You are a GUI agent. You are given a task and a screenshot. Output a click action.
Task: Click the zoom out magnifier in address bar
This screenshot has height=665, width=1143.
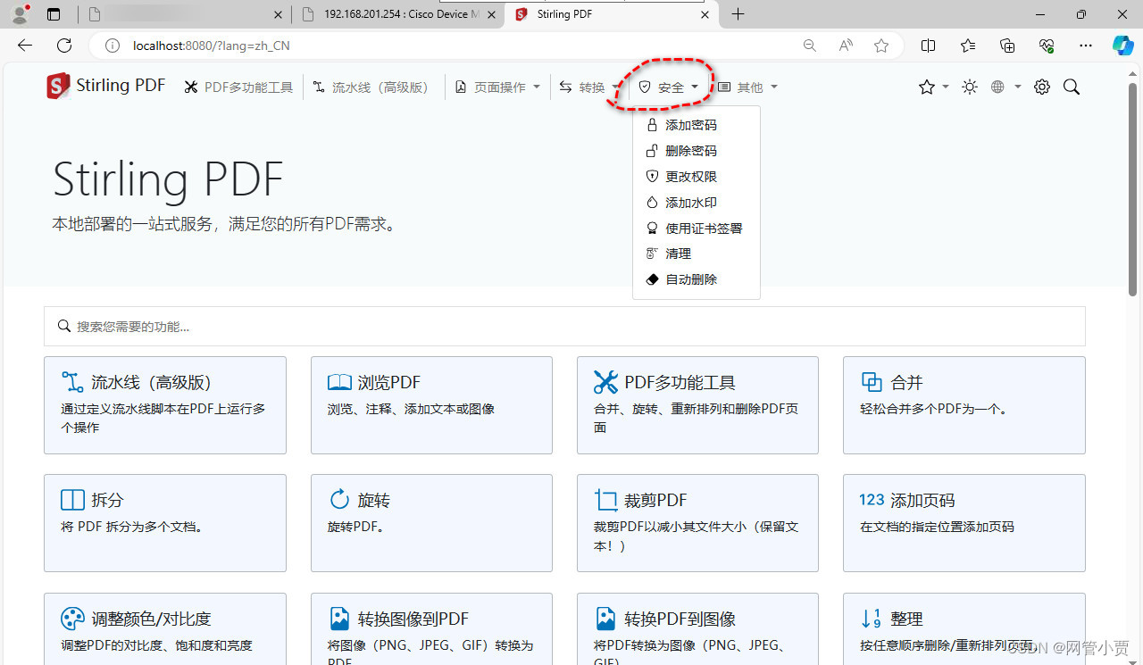coord(809,46)
